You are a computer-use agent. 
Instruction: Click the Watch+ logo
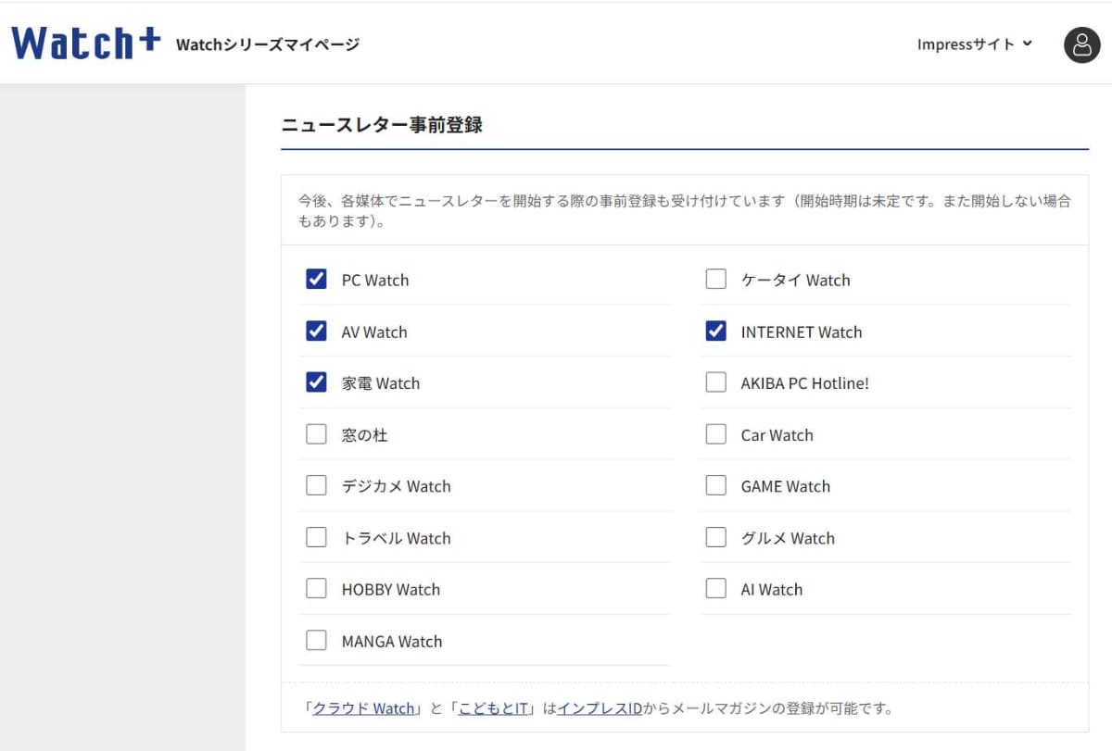[x=86, y=43]
